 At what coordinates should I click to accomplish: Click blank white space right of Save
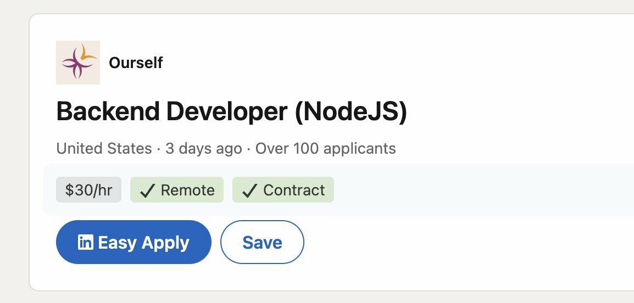[x=440, y=242]
